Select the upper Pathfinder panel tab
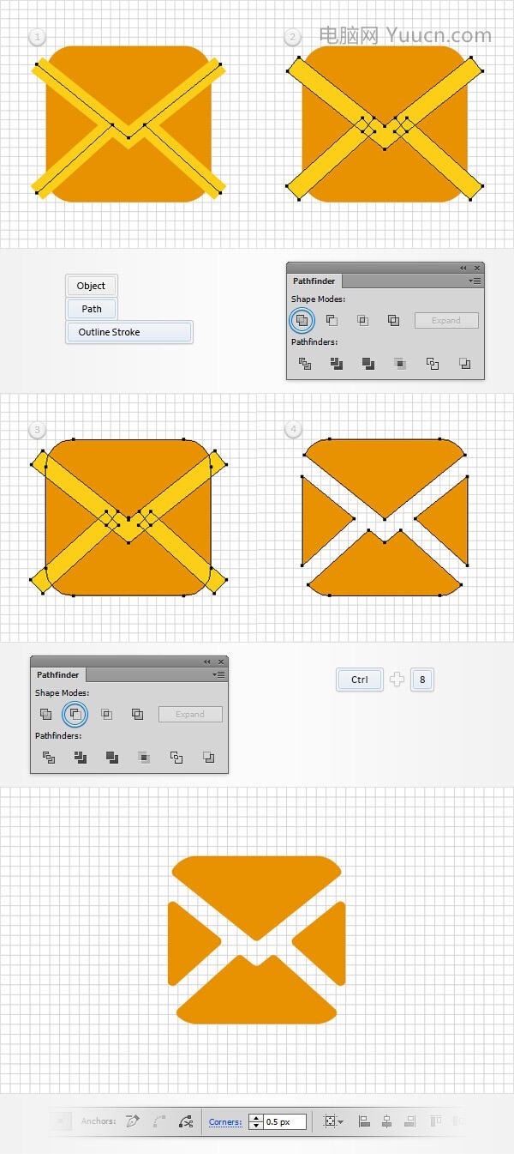Image resolution: width=514 pixels, height=1154 pixels. (314, 281)
